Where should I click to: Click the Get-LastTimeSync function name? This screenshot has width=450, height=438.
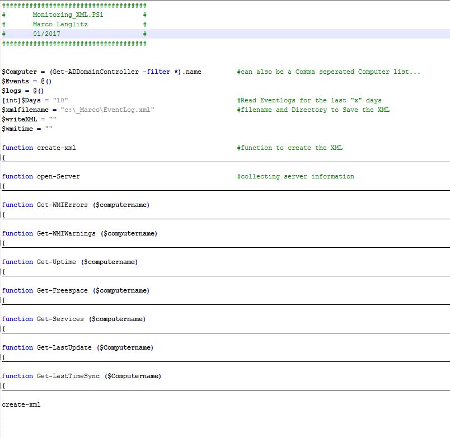pos(68,376)
